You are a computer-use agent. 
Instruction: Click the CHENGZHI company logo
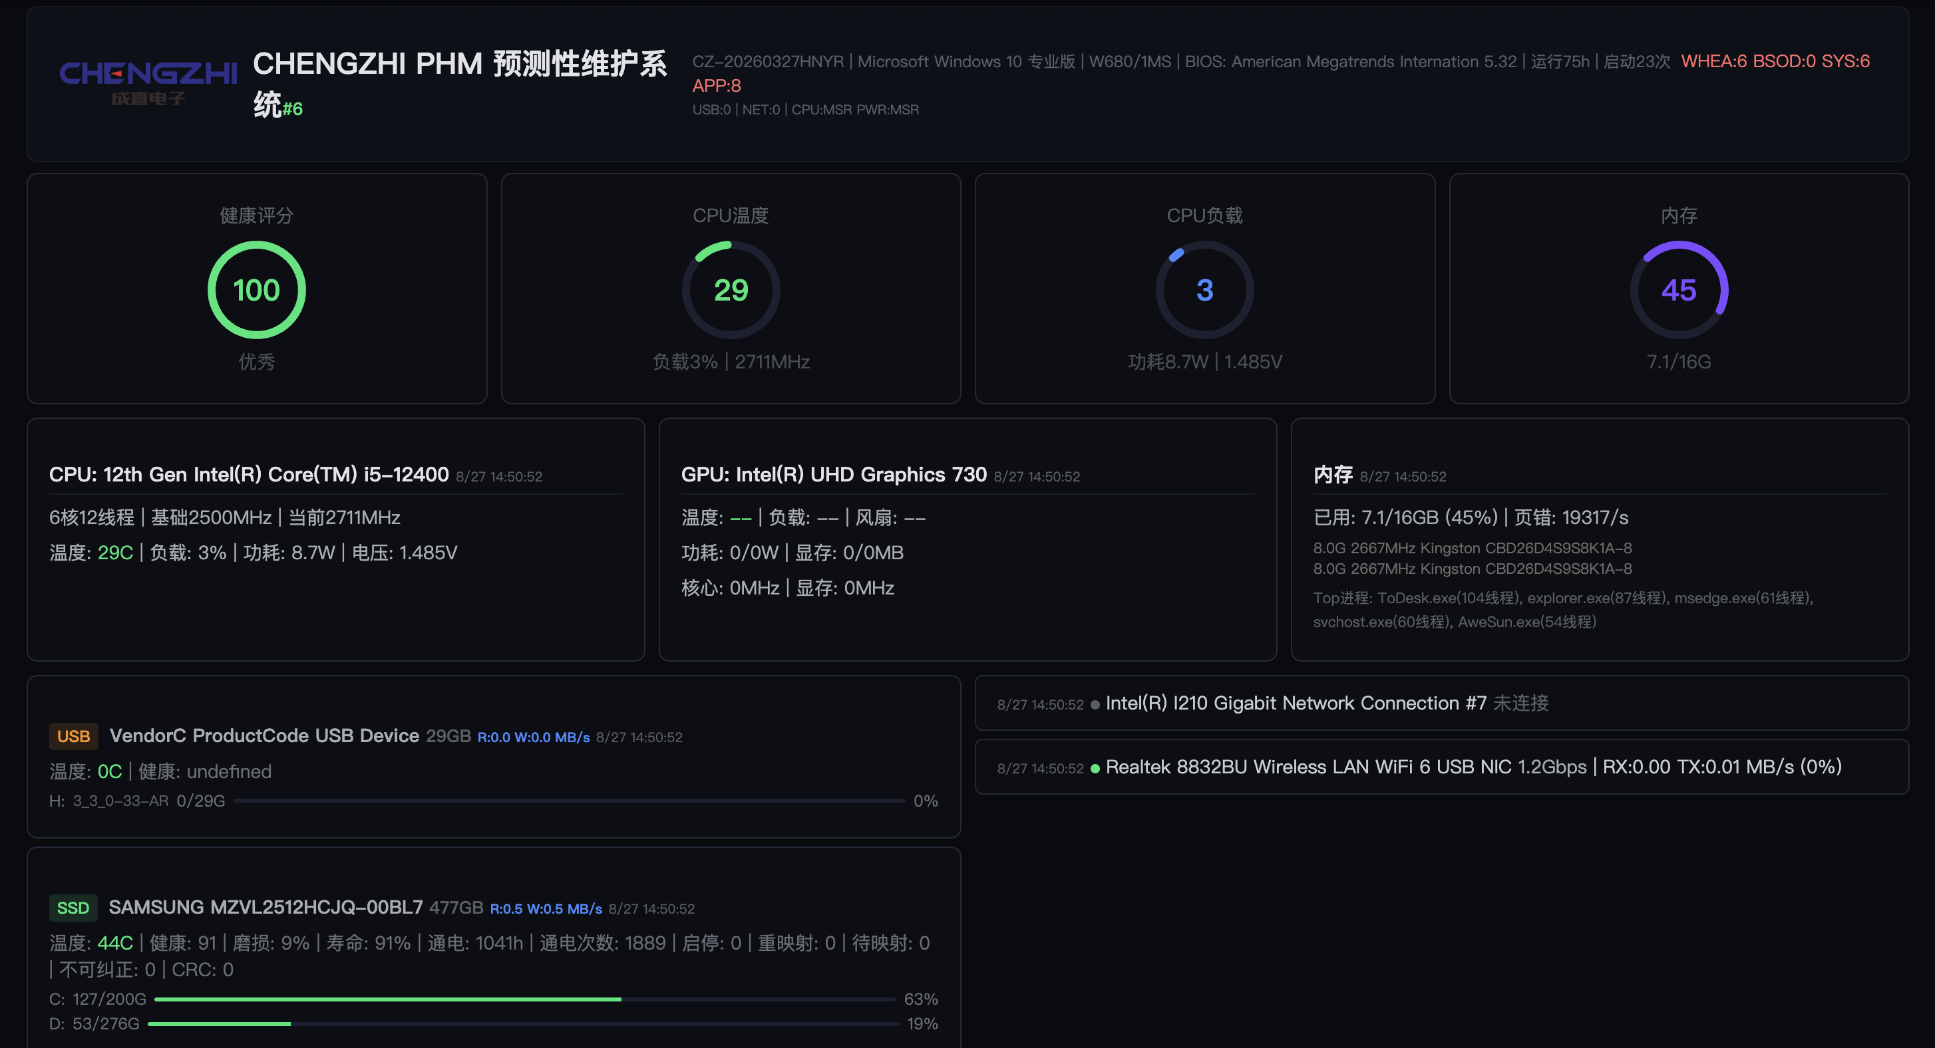148,83
